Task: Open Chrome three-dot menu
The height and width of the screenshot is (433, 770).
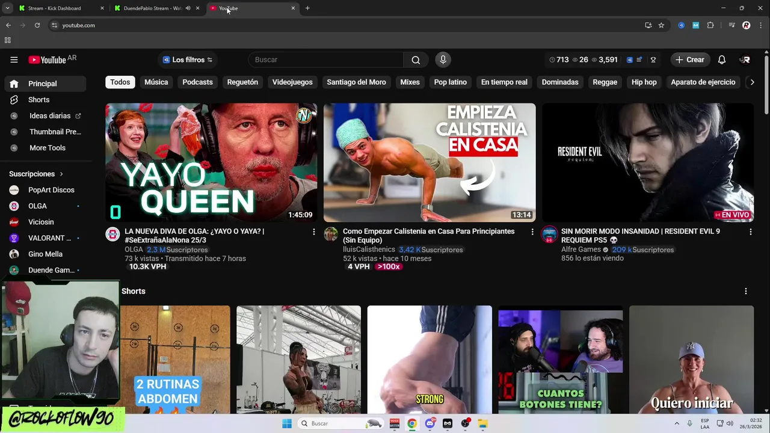Action: point(761,25)
